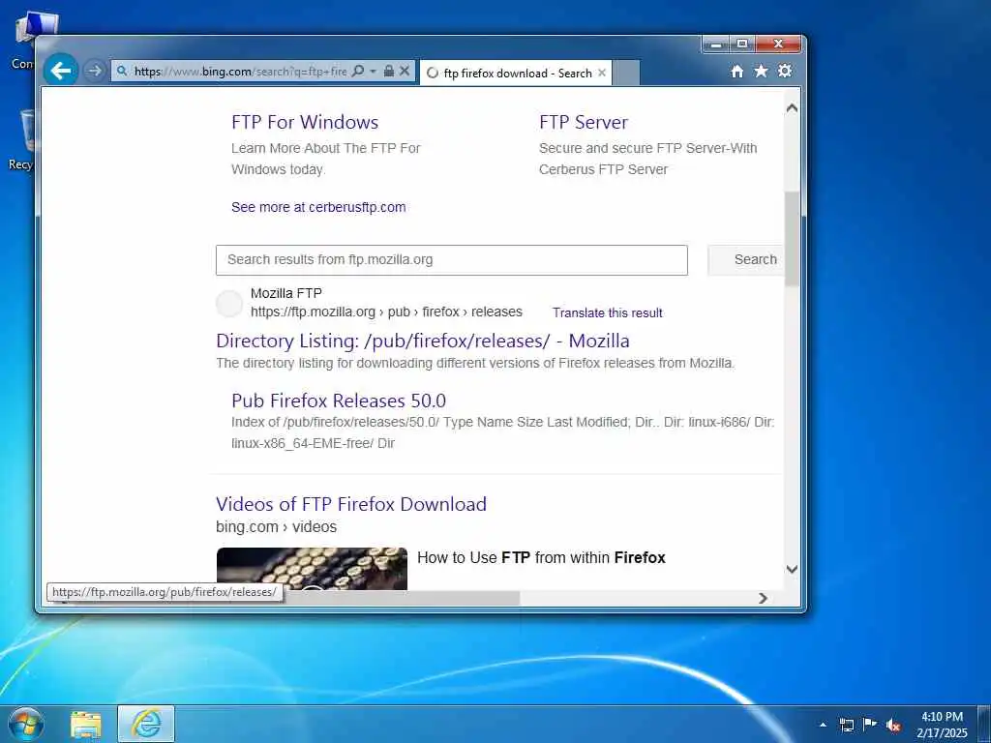Open the typewriter video thumbnail
Screen dimensions: 991x743
click(312, 569)
